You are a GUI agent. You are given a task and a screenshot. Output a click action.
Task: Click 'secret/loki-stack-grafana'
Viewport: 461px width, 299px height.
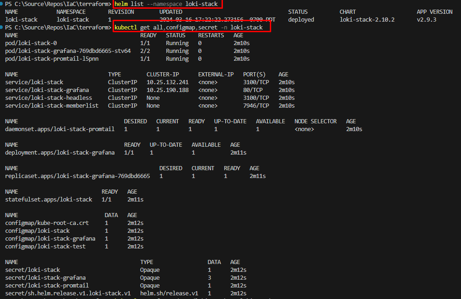click(x=46, y=277)
